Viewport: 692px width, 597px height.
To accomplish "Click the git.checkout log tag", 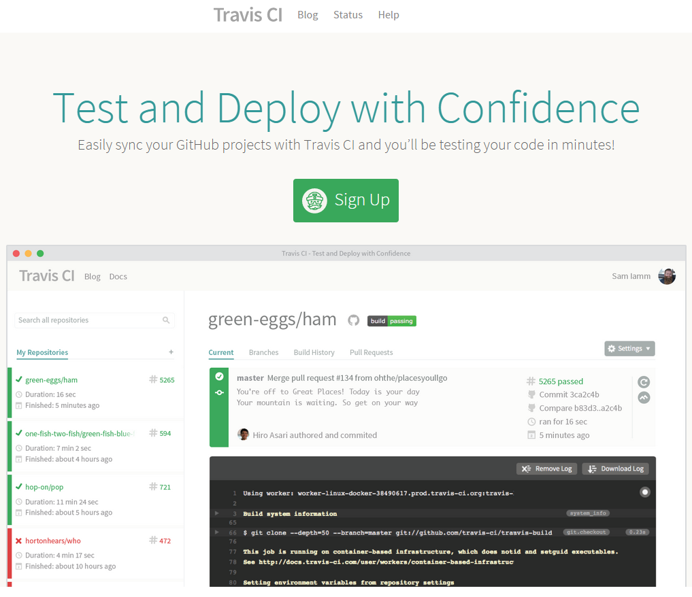I will coord(586,532).
